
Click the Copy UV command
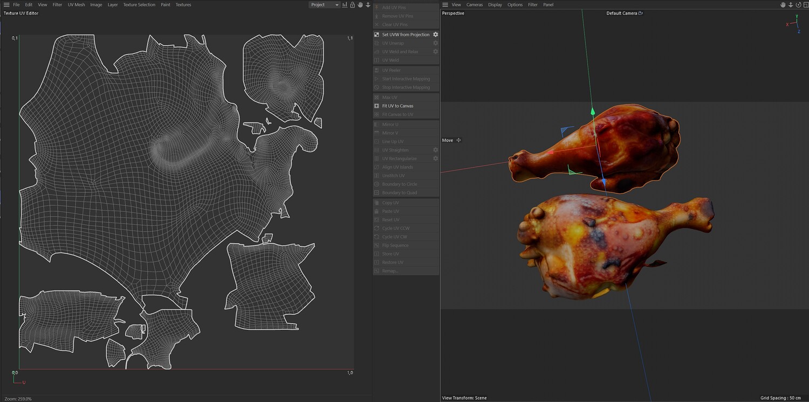click(x=406, y=203)
